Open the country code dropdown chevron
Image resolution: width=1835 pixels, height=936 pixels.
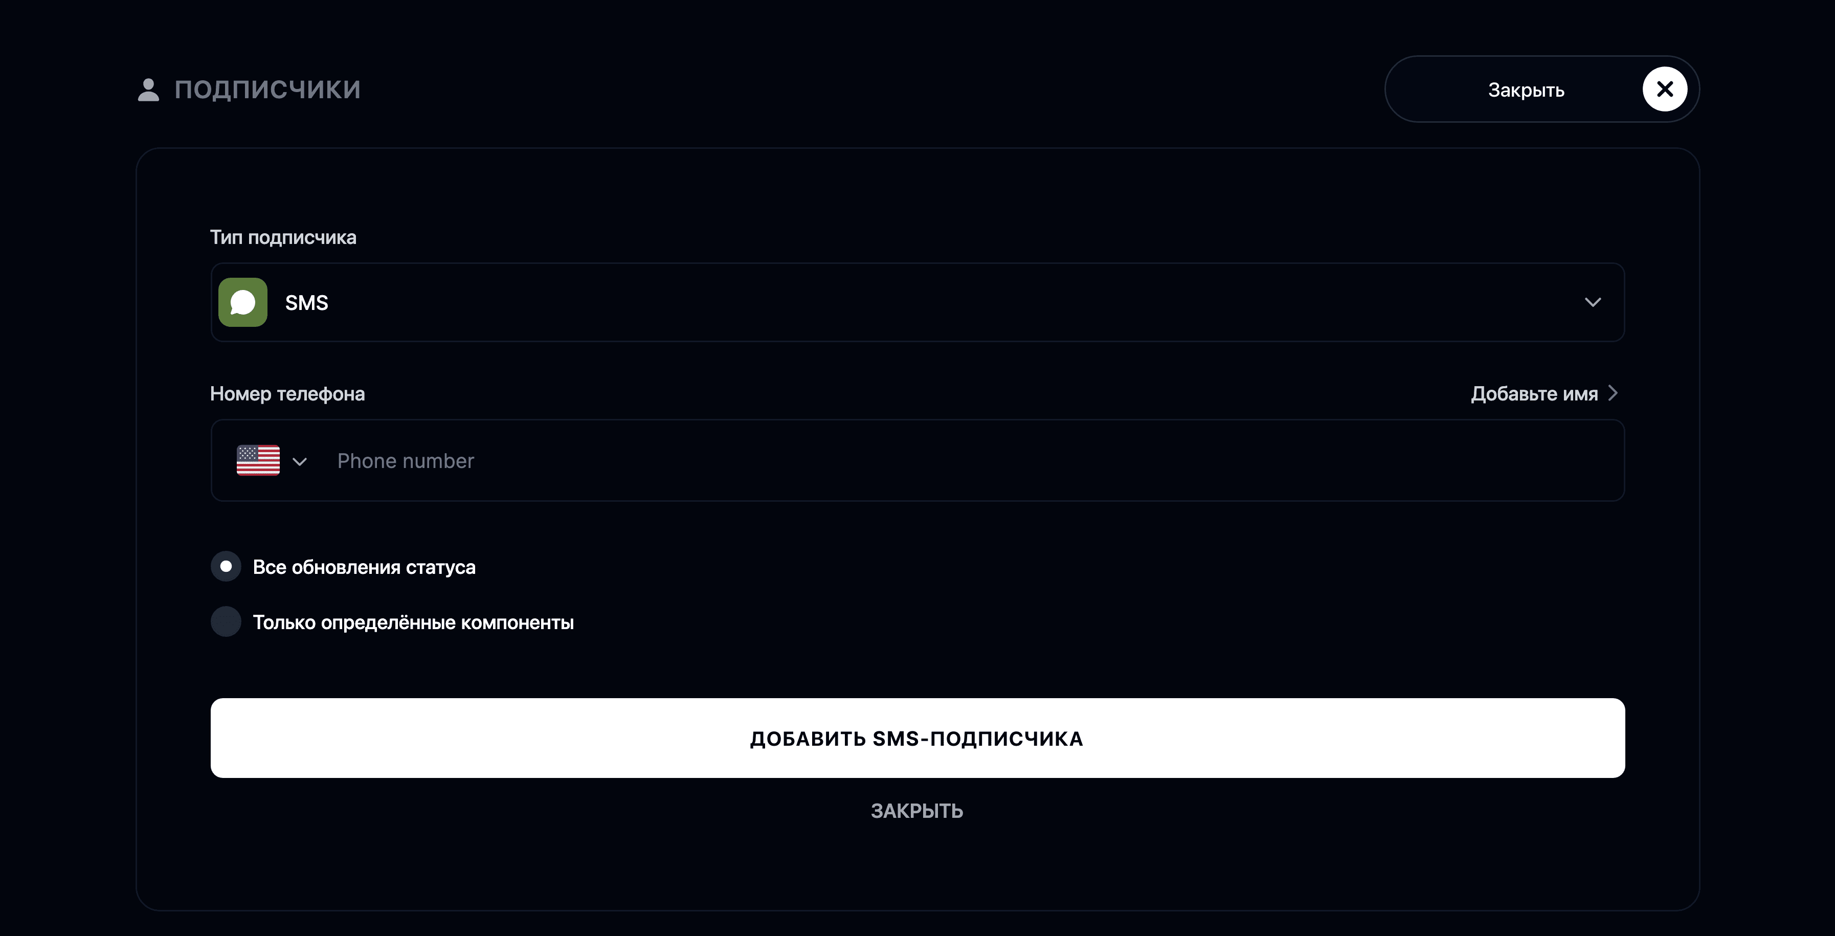coord(300,461)
